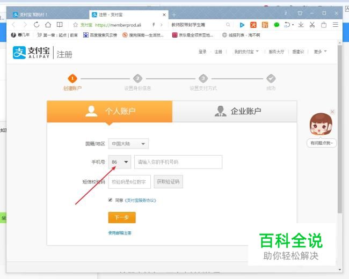The width and height of the screenshot is (349, 279).
Task: Open the downloads arrow icon
Action: click(301, 25)
